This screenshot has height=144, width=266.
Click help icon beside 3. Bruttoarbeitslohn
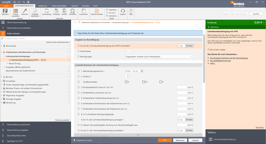[78, 87]
